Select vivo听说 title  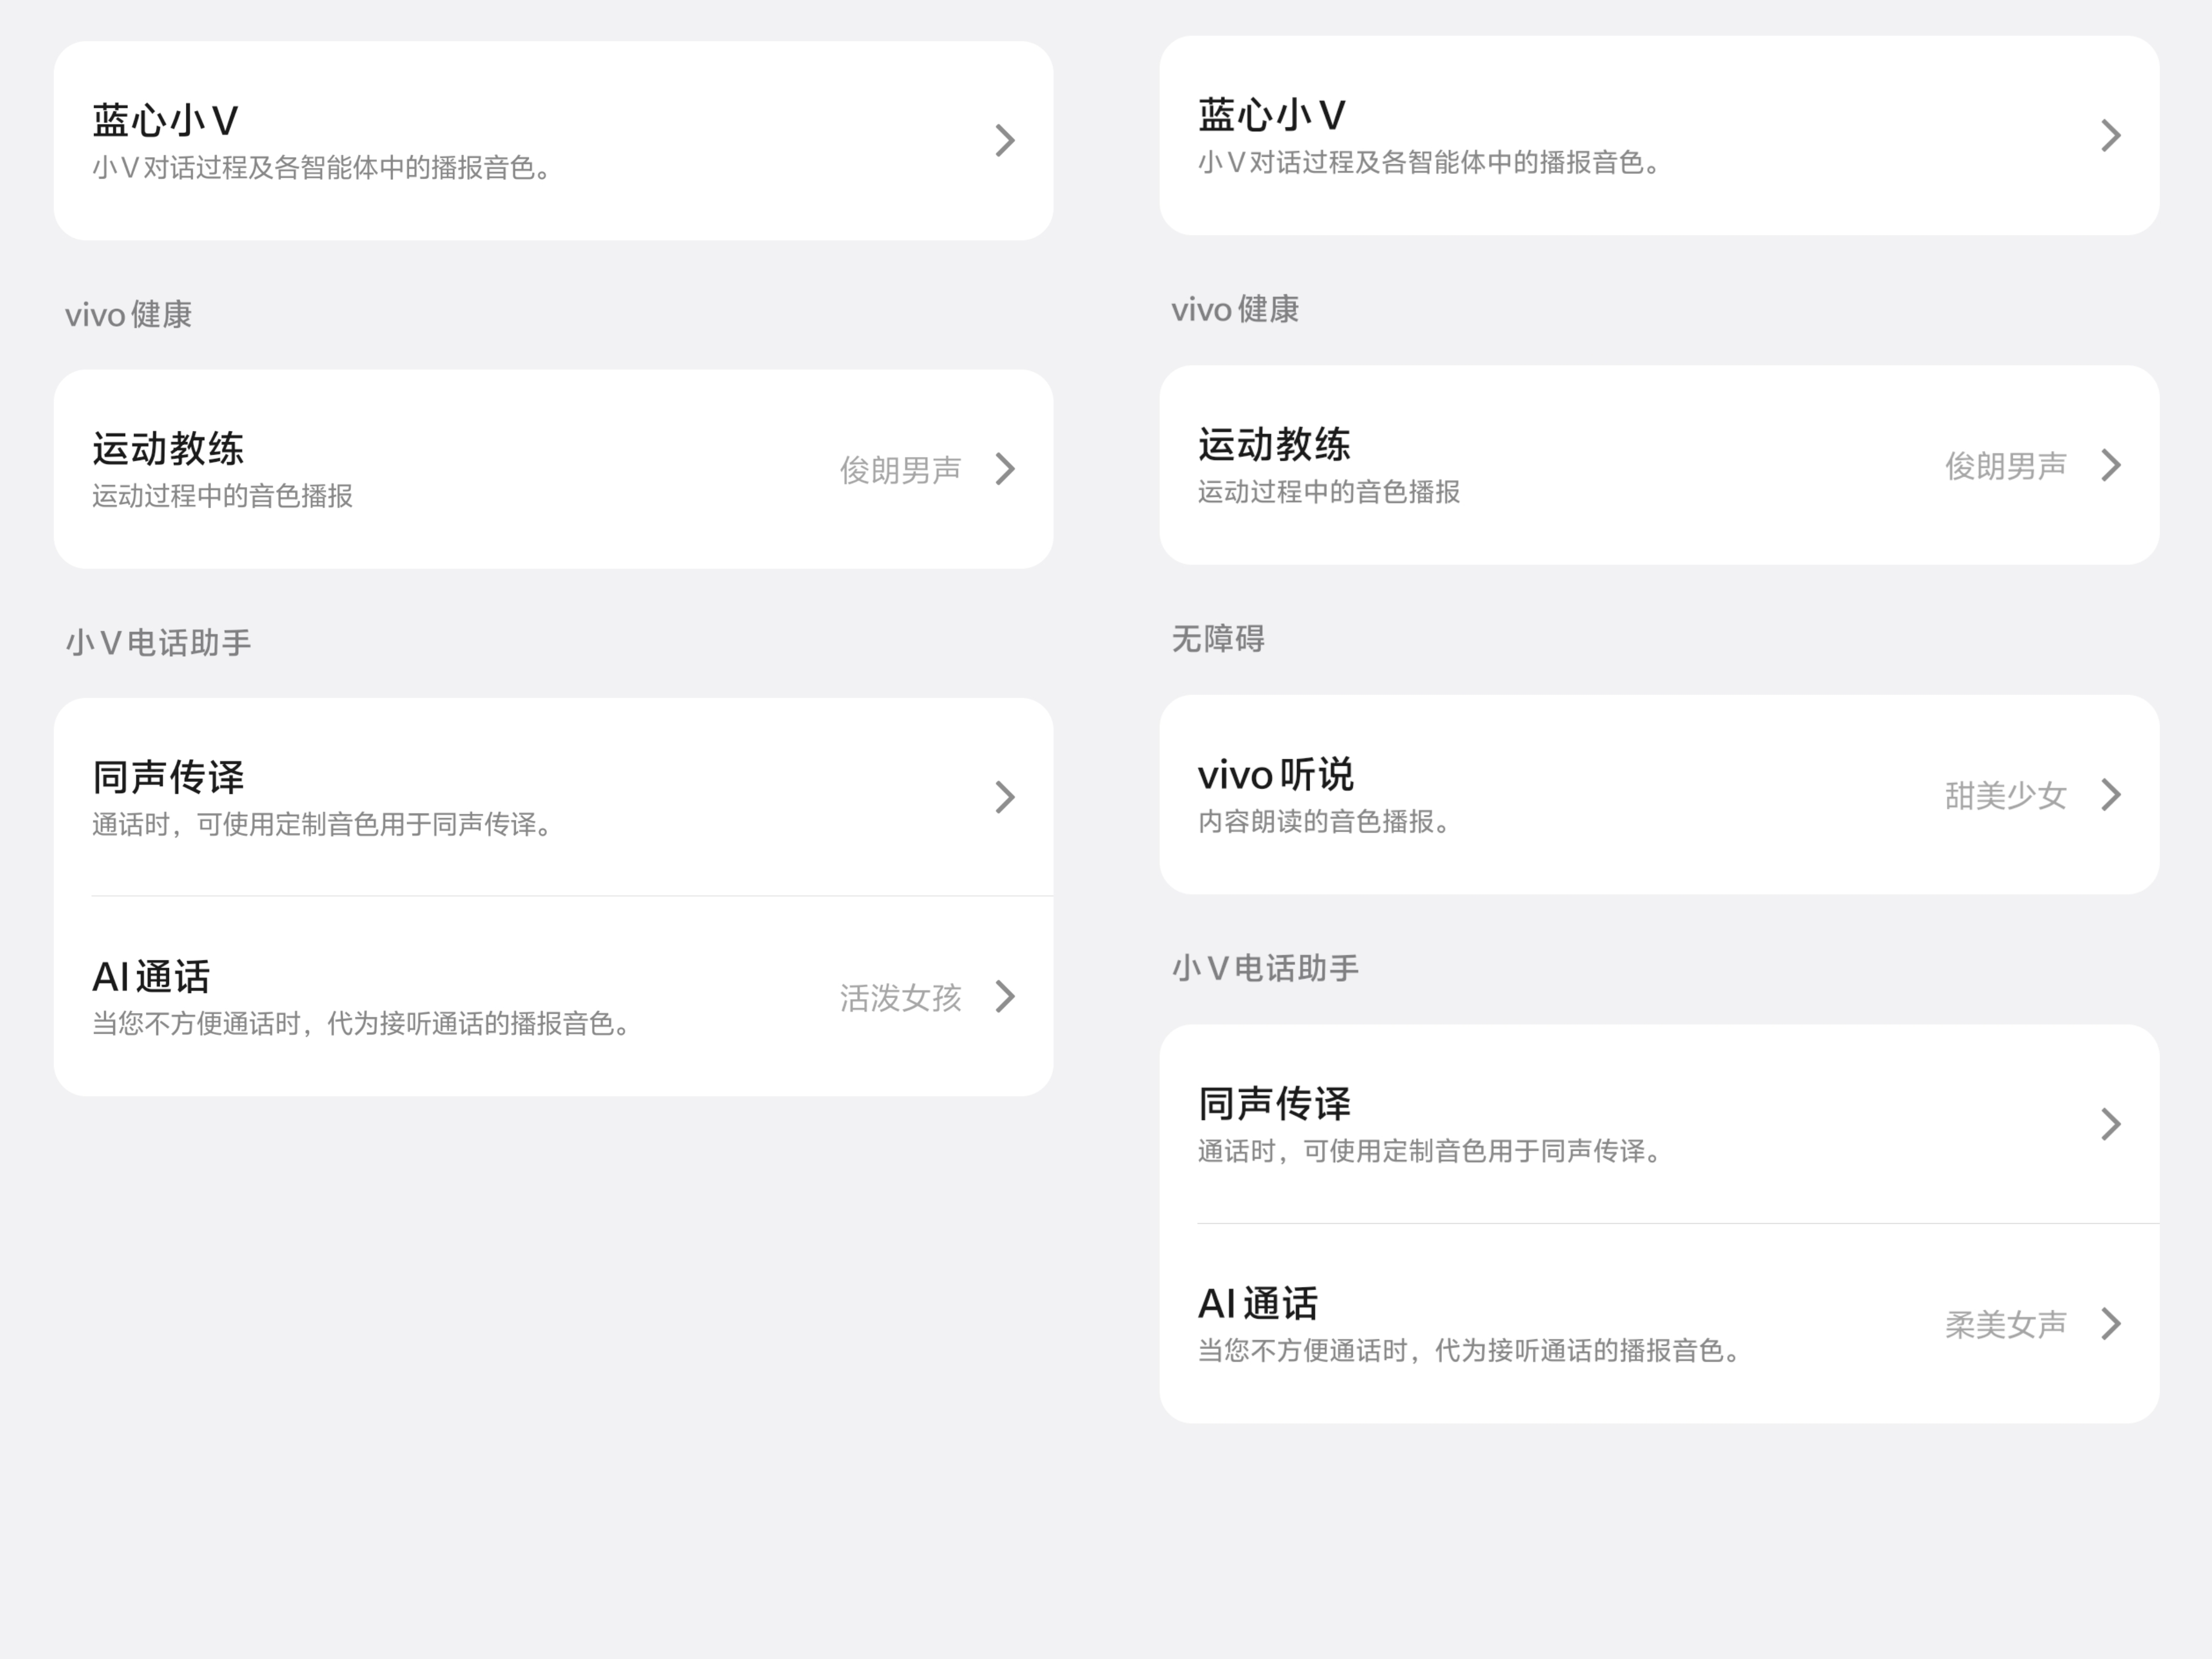point(1276,775)
